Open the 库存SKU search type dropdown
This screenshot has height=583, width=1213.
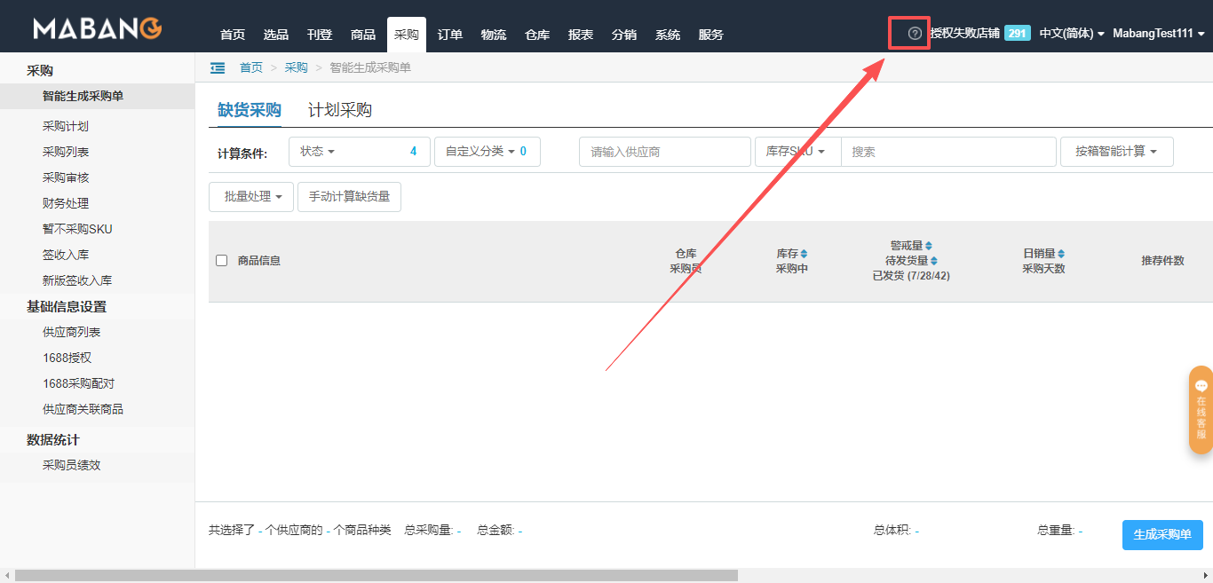(797, 152)
